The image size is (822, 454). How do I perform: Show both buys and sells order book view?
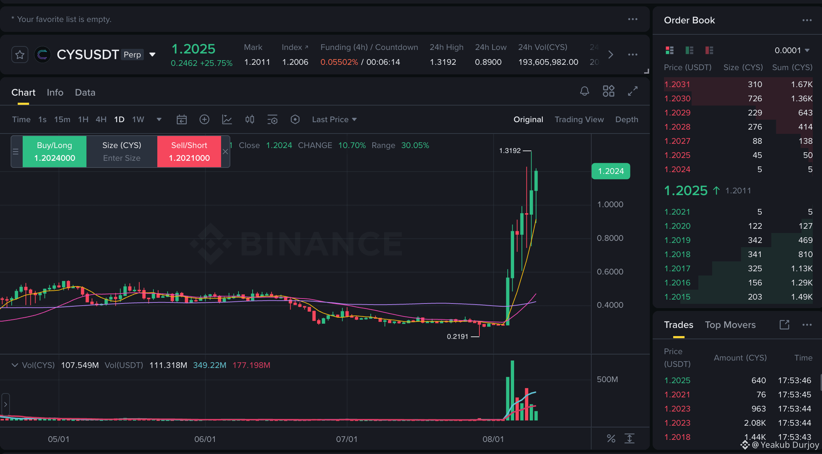click(x=670, y=50)
